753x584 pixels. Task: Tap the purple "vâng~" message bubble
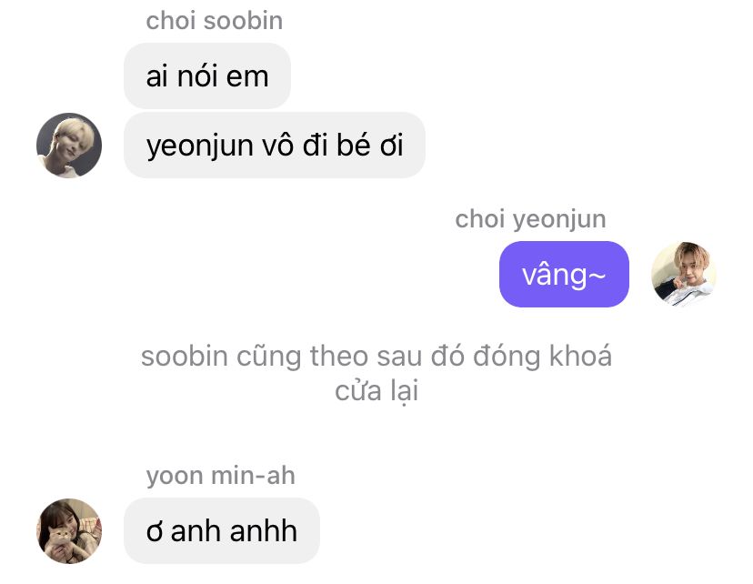(x=564, y=274)
